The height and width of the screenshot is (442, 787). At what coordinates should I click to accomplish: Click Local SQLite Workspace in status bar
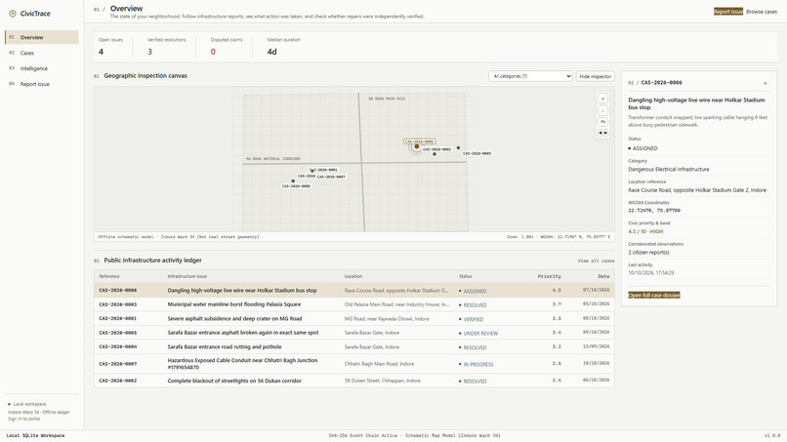point(35,435)
